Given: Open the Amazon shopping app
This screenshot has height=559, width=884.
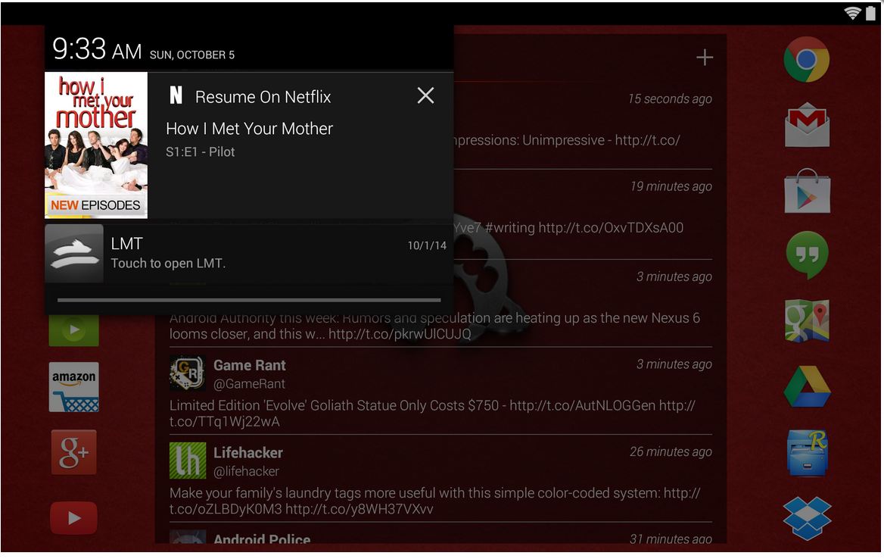Looking at the screenshot, I should (74, 388).
